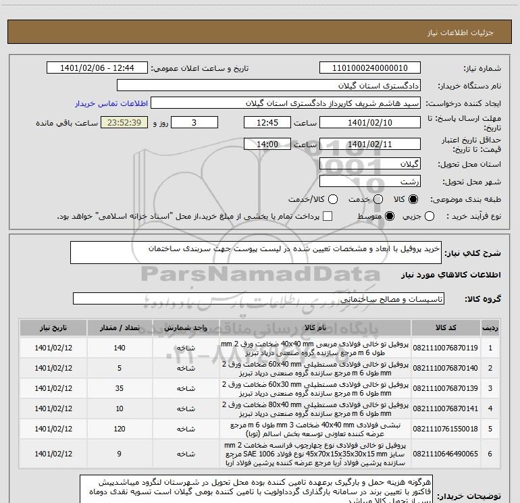Viewport: 520px width, 503px height.
Task: Select the متوسط purchase type radio
Action: pos(390,216)
